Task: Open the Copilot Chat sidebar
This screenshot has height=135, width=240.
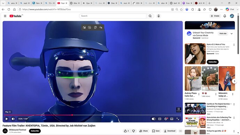Action: 230,9
